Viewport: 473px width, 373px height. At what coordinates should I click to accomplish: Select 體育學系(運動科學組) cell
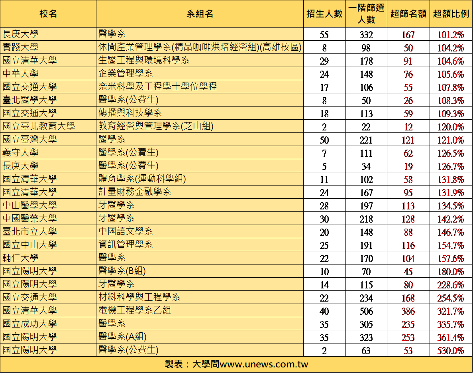pos(200,179)
